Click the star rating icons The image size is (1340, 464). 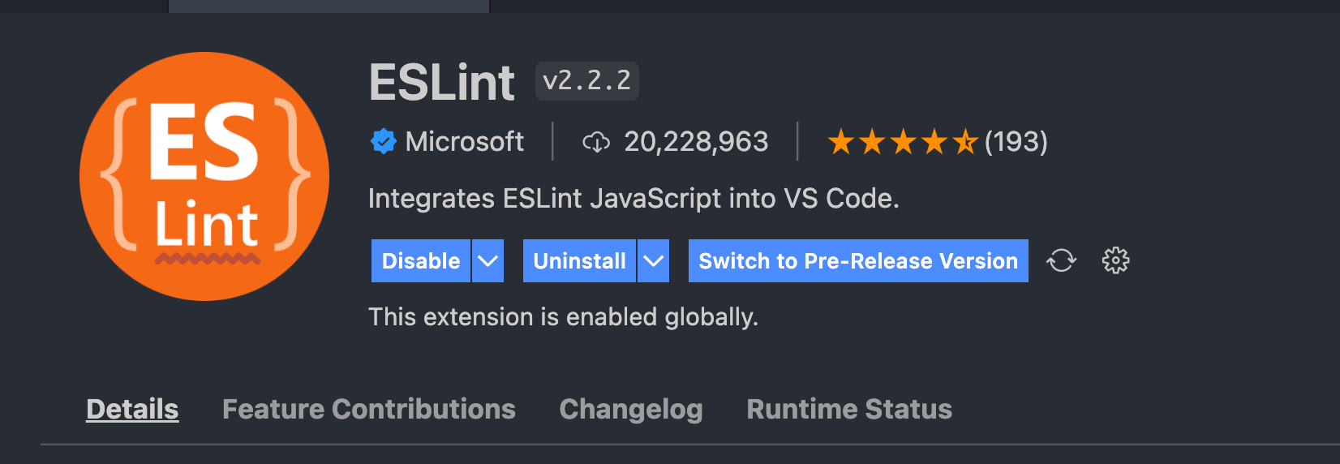point(903,143)
